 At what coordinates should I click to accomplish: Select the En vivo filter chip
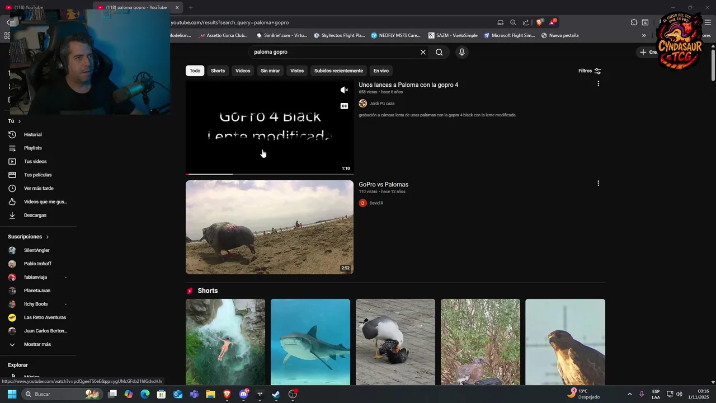[381, 71]
